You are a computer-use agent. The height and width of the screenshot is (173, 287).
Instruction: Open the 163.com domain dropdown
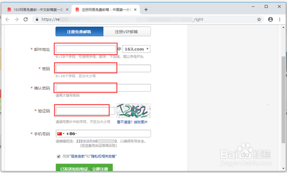pyautogui.click(x=136, y=49)
